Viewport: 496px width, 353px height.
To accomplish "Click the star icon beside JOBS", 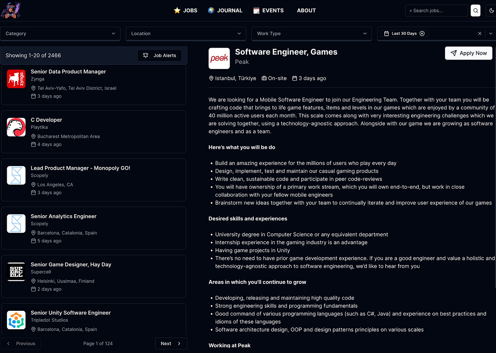I will [177, 11].
